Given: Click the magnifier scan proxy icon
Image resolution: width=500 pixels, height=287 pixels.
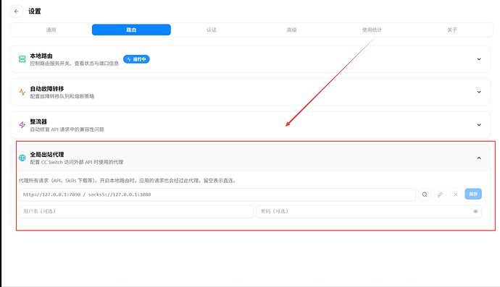Looking at the screenshot, I should [425, 194].
